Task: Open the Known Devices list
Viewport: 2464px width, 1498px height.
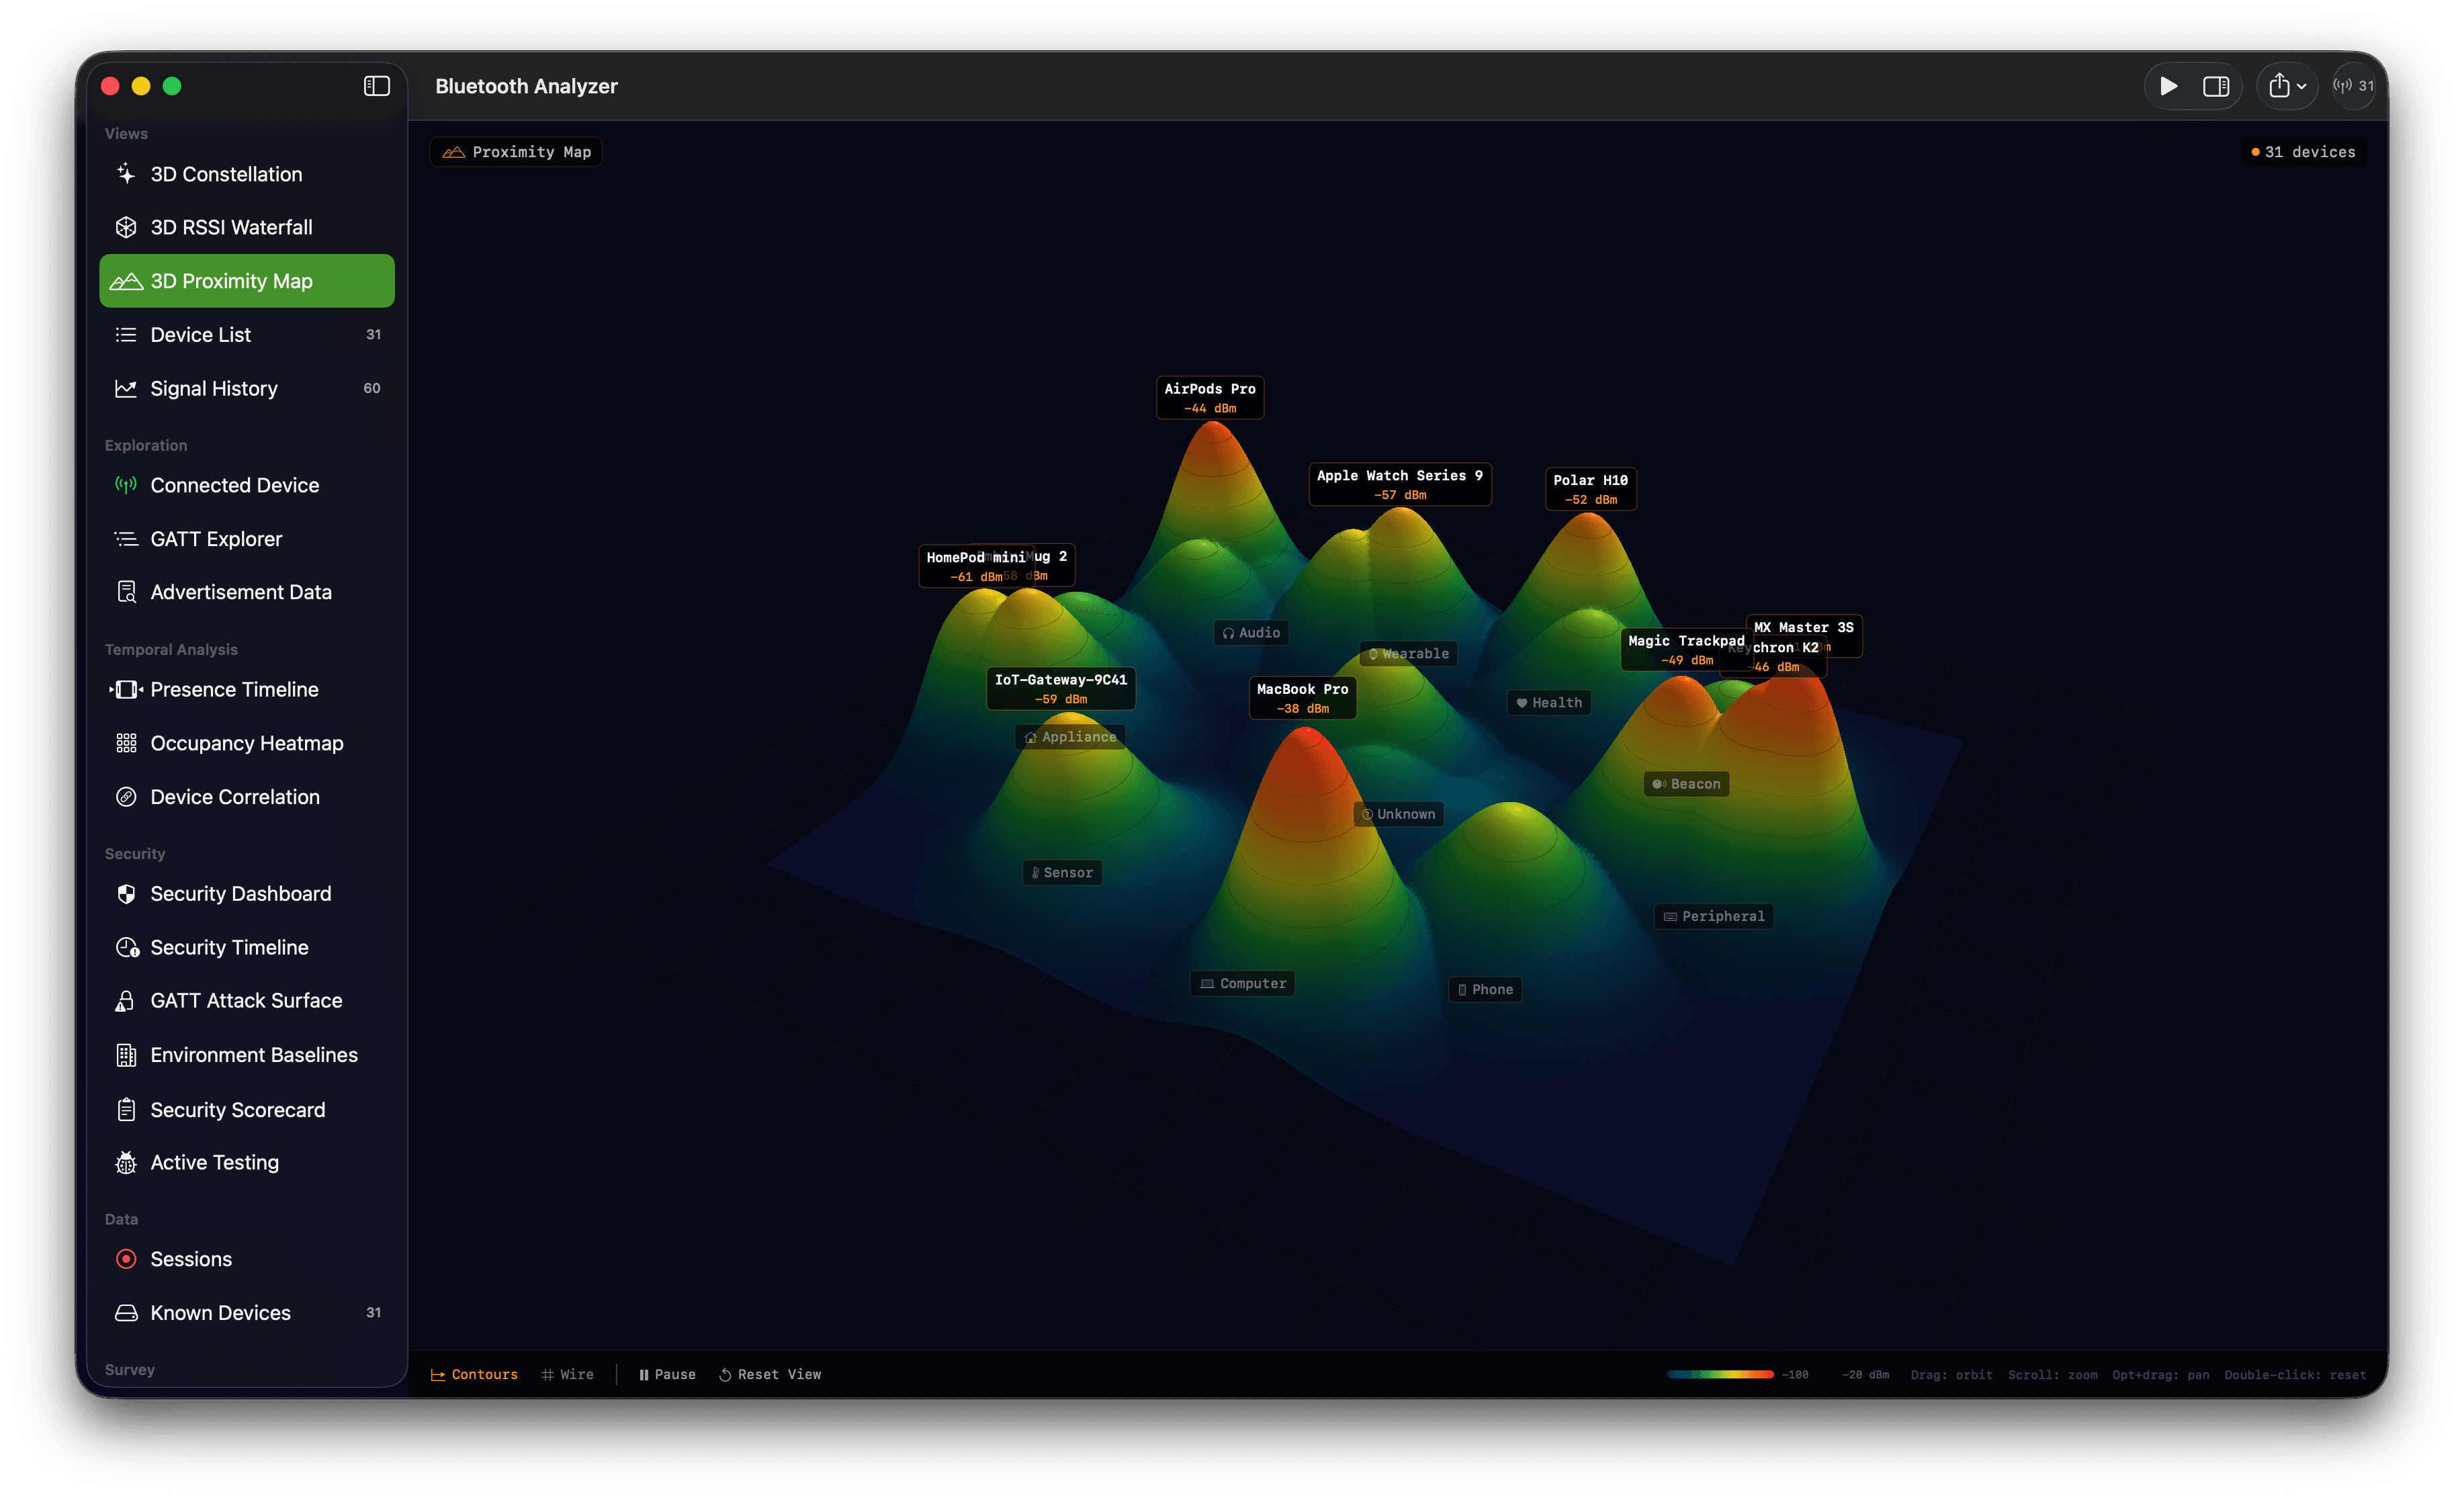Action: pyautogui.click(x=246, y=1313)
